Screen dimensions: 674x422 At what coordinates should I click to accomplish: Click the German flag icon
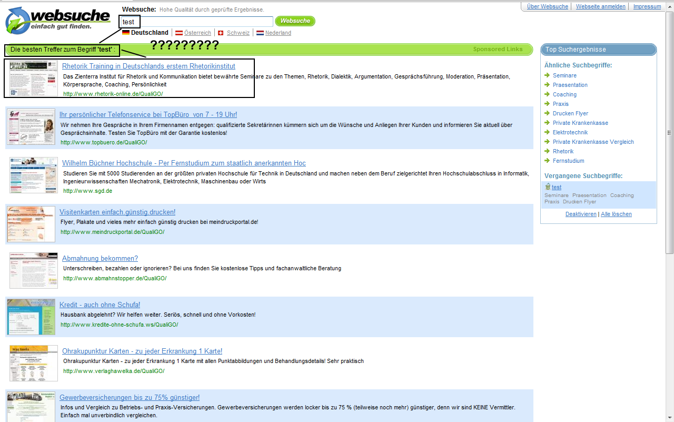pyautogui.click(x=126, y=33)
